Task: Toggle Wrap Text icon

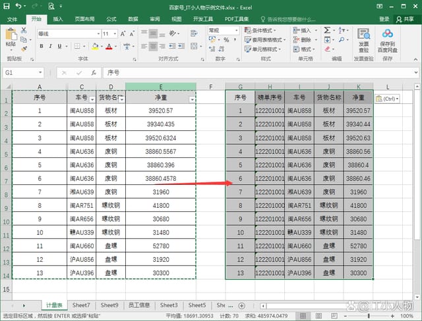Action: pos(193,34)
